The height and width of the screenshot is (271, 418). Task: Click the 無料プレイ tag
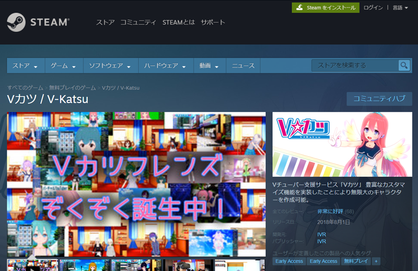[x=356, y=262]
